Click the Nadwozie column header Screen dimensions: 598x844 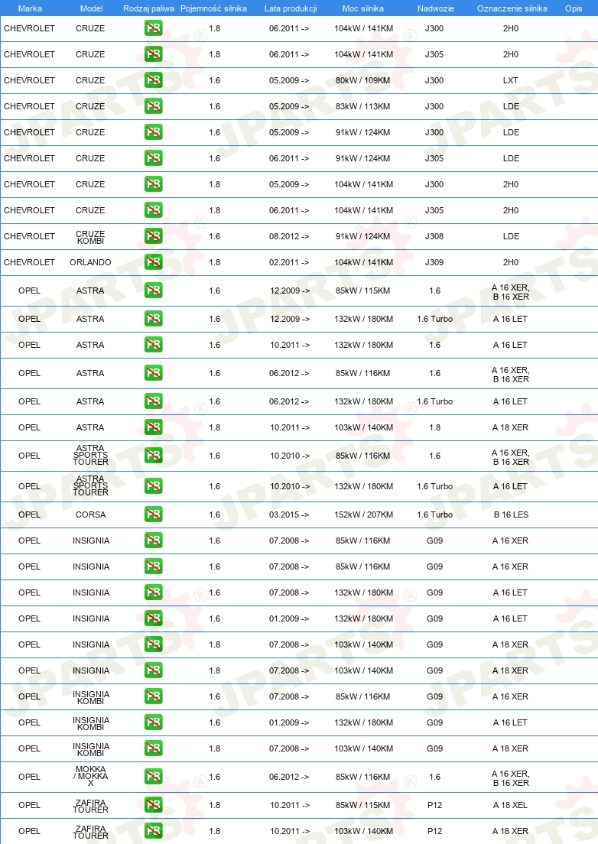(x=435, y=8)
